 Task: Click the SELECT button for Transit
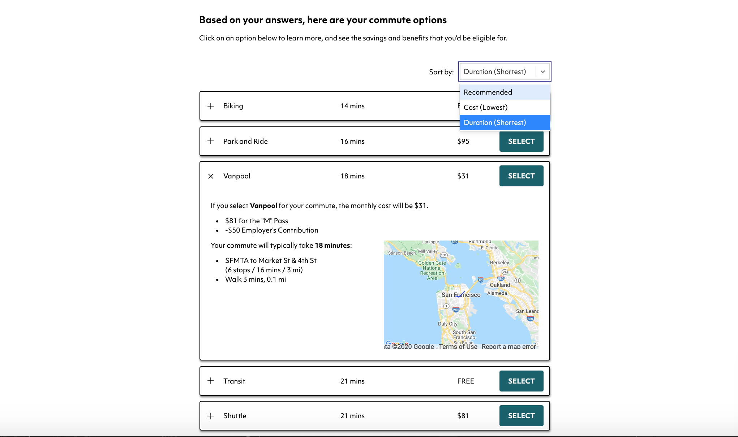coord(521,381)
